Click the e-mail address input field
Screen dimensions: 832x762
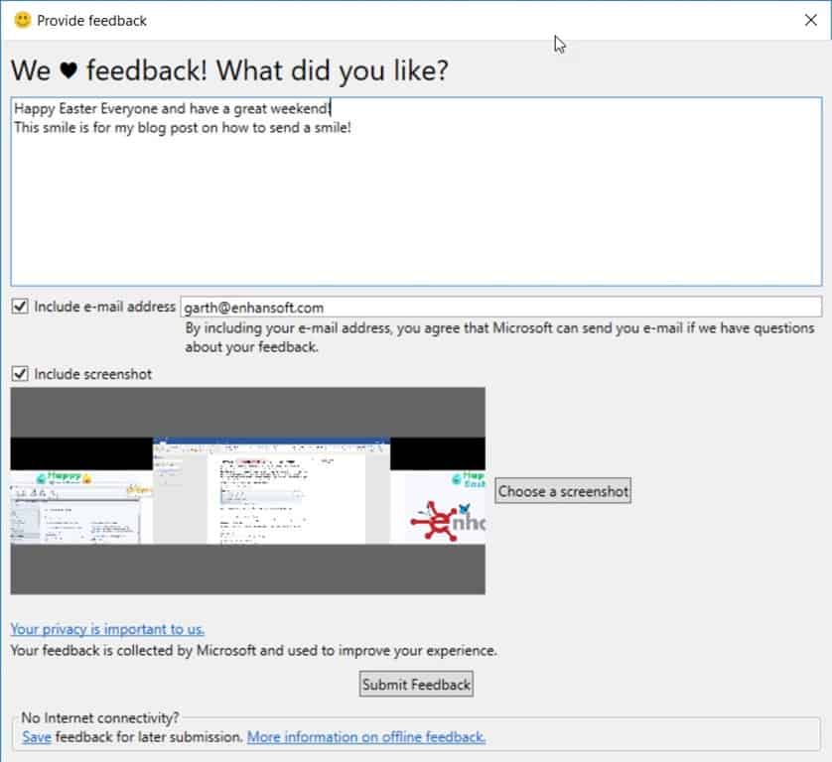500,307
